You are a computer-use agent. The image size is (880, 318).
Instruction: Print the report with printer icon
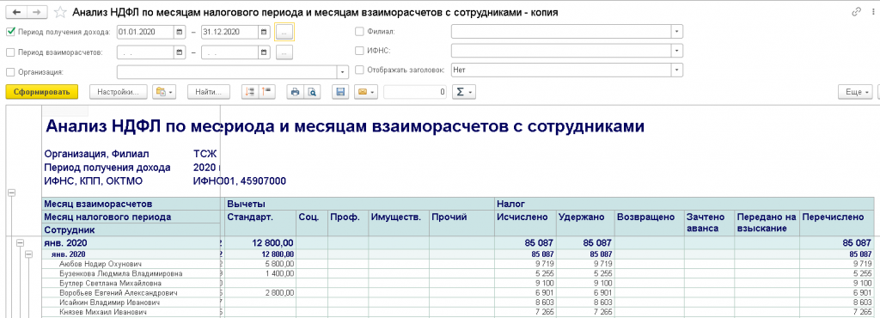[x=296, y=92]
